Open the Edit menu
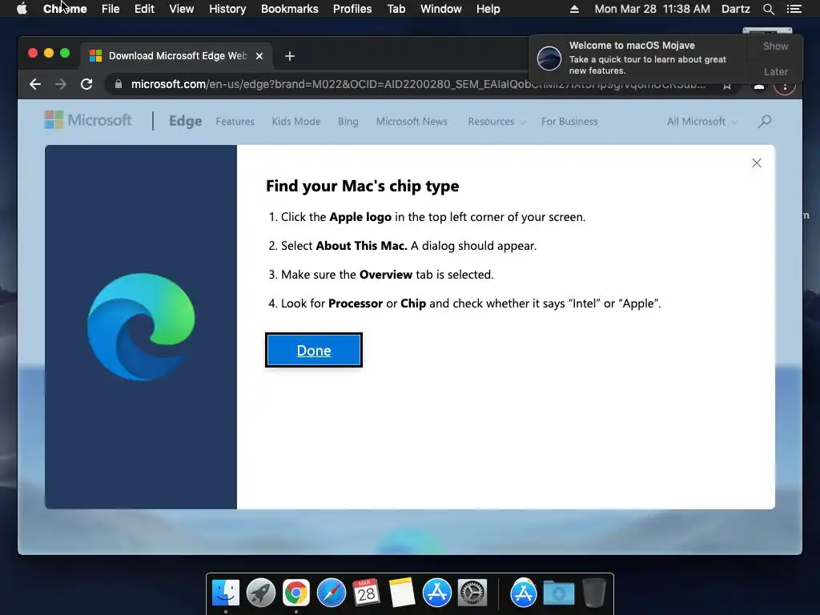This screenshot has width=820, height=615. (144, 9)
